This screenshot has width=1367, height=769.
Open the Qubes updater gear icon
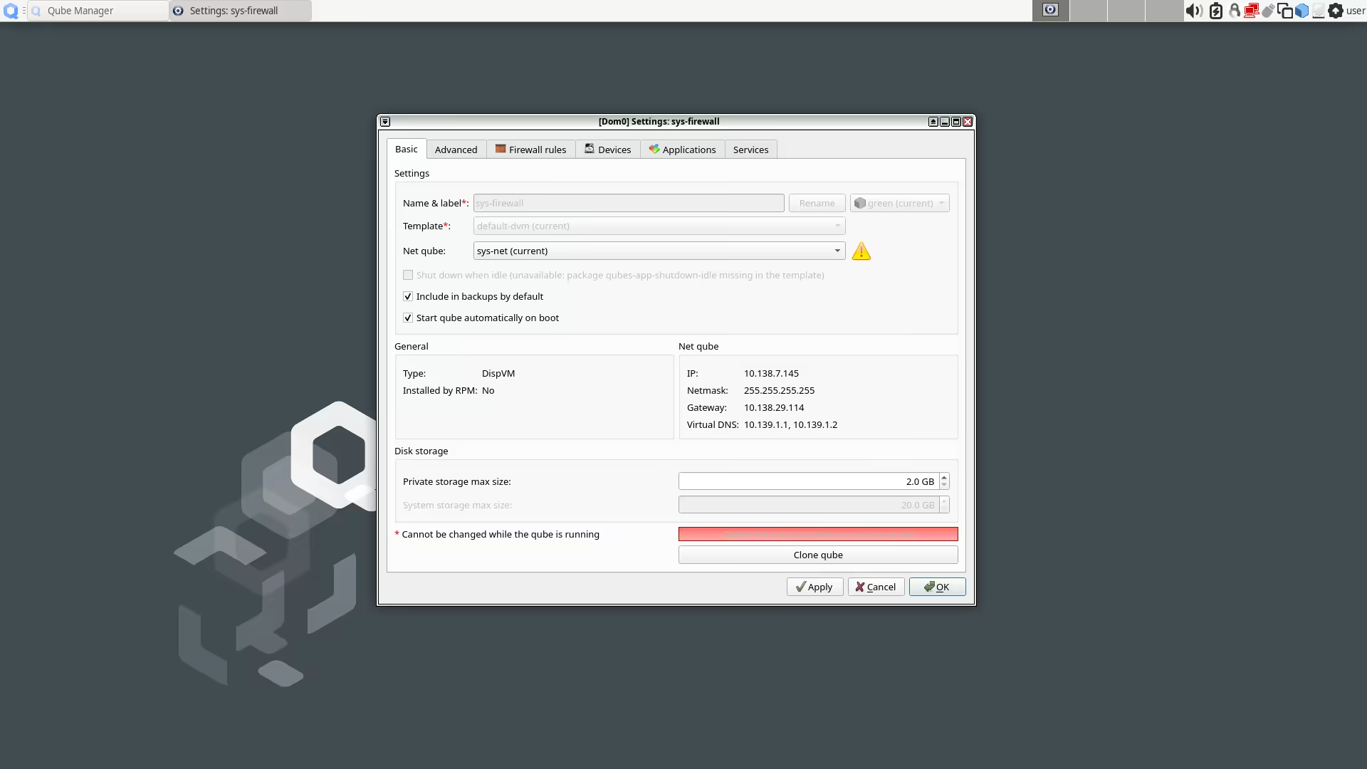point(1336,11)
